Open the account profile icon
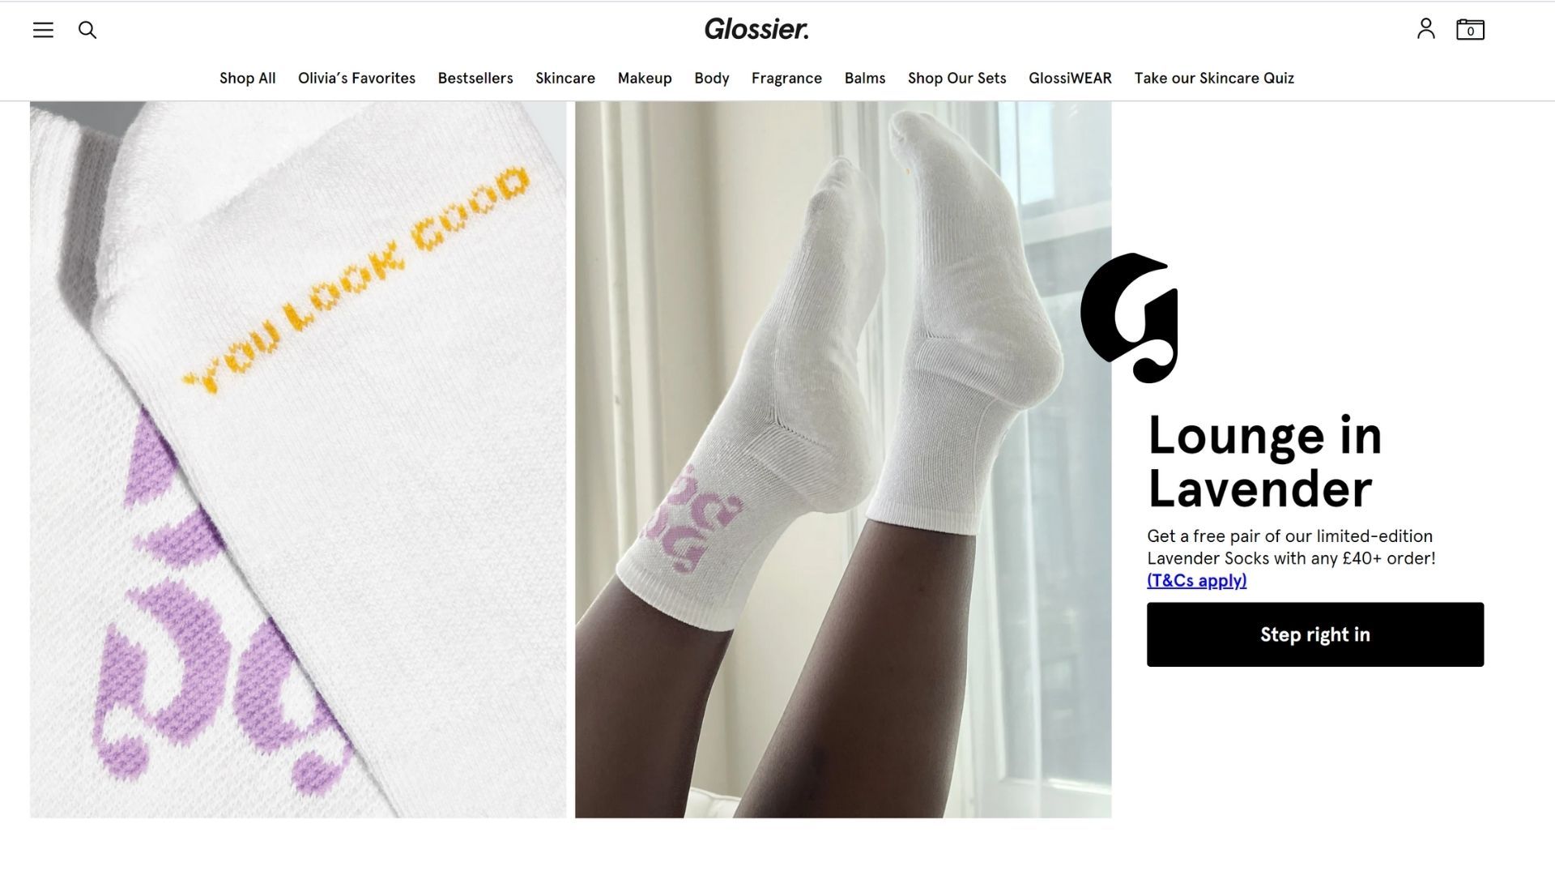 click(1426, 29)
